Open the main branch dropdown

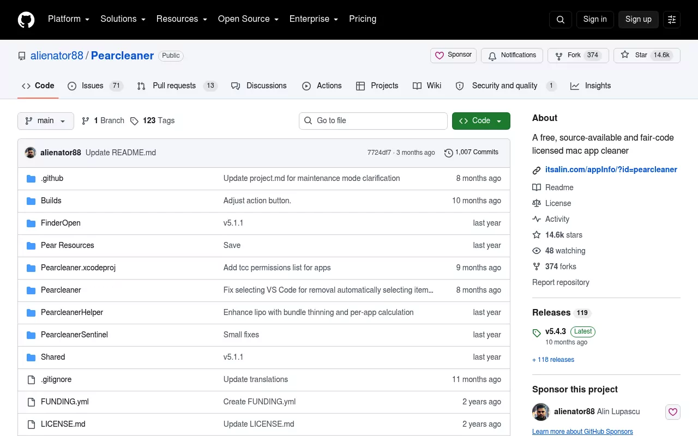coord(46,121)
